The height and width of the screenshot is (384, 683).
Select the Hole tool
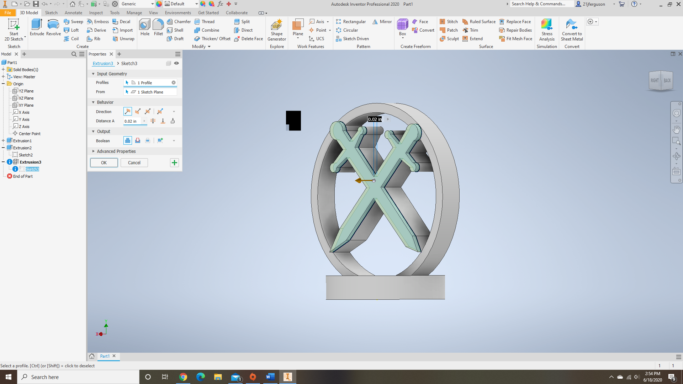pyautogui.click(x=145, y=27)
